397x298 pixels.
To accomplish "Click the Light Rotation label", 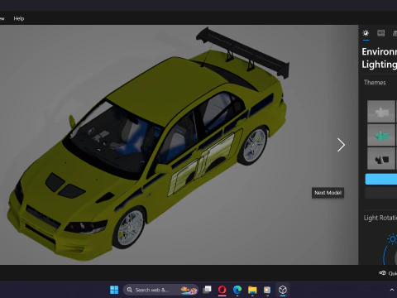I will click(x=380, y=218).
